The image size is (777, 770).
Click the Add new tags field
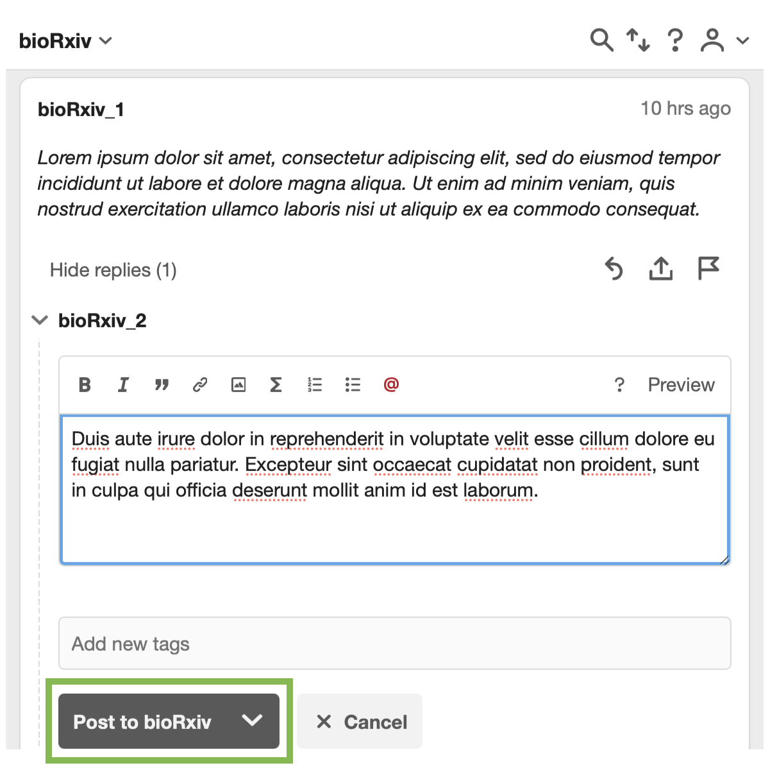point(394,644)
